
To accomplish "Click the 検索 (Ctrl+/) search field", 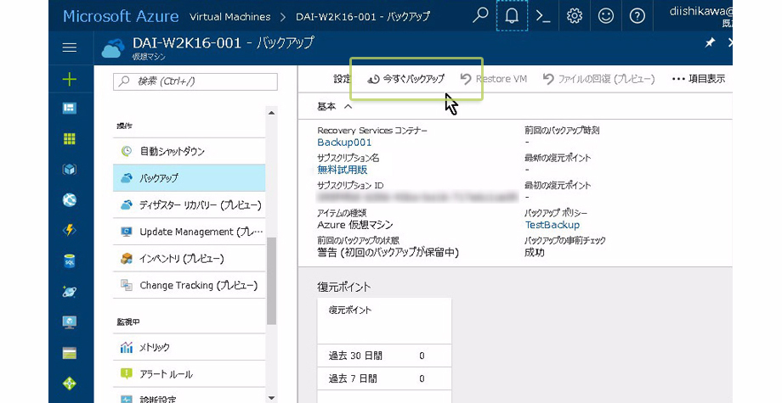I will point(197,81).
